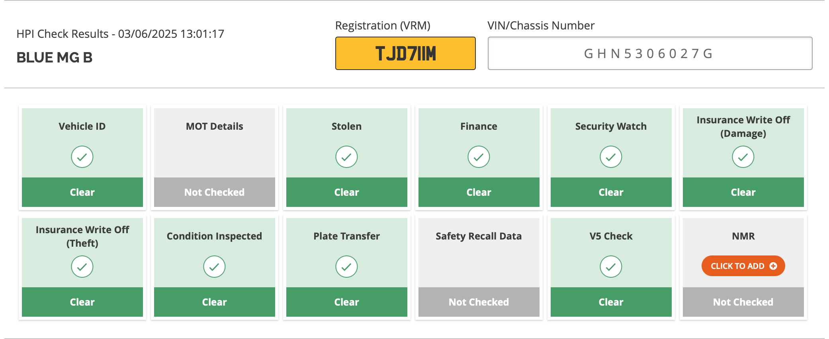Screen dimensions: 829x339
Task: Click the Condition Inspected checkmark icon
Action: point(214,267)
